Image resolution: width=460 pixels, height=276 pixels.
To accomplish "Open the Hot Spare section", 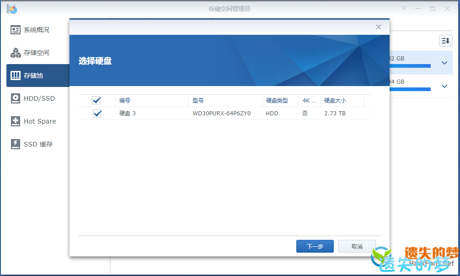I will tap(38, 121).
